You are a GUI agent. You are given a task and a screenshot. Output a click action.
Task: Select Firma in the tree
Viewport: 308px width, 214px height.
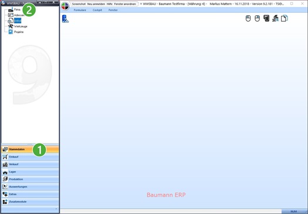(x=17, y=9)
